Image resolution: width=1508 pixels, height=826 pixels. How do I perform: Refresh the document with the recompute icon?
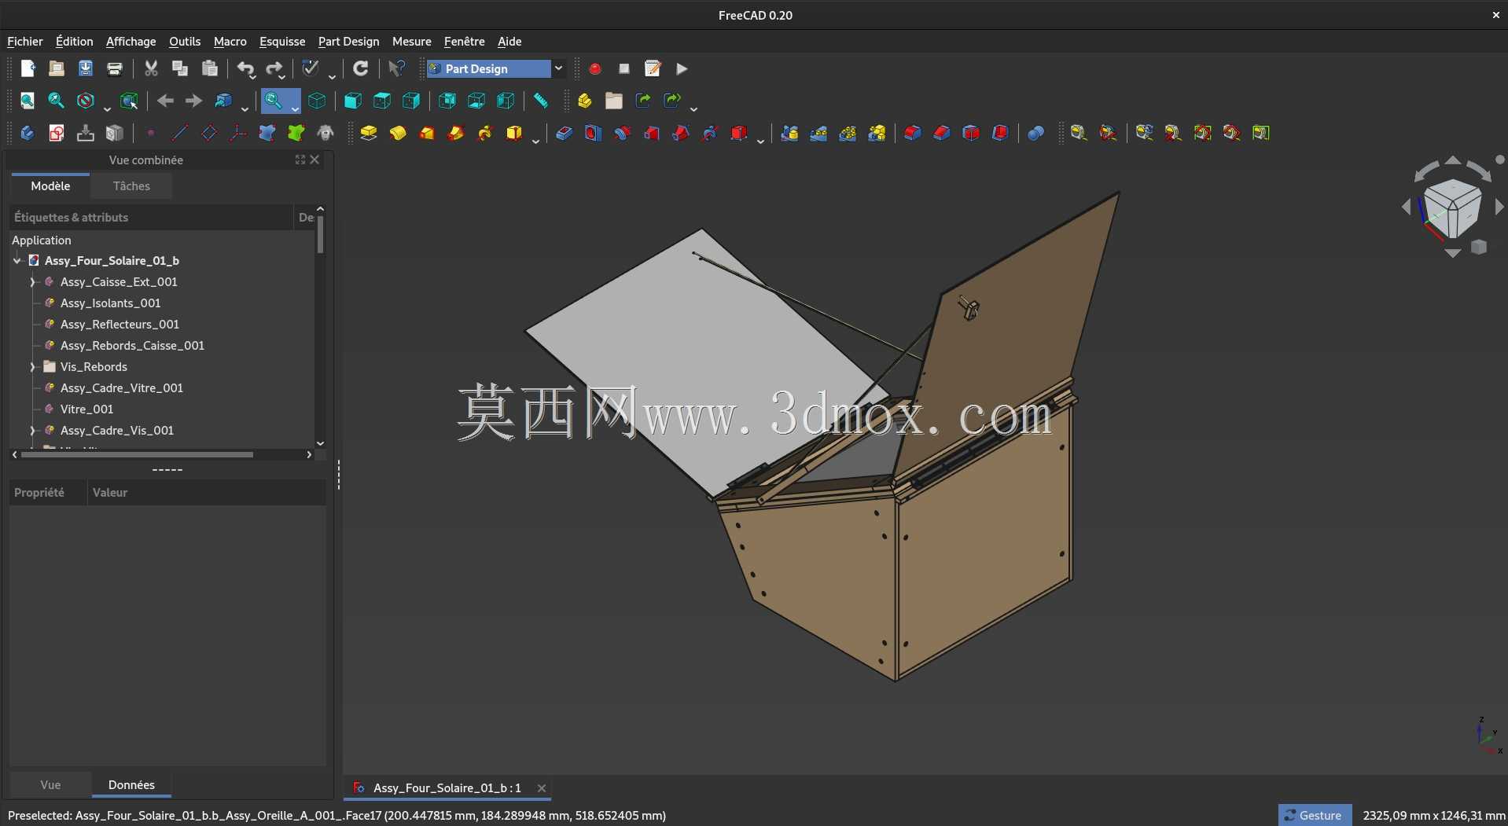(x=360, y=68)
